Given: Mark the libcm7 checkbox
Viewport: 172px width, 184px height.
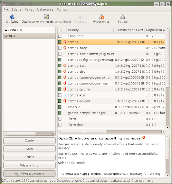Looking at the screenshot, I should coord(60,119).
